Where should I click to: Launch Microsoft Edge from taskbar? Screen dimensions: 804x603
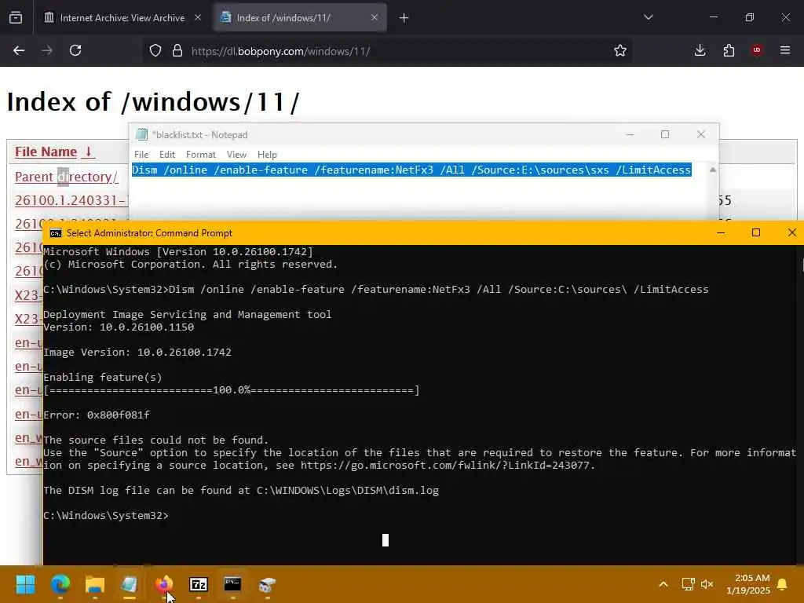tap(60, 584)
